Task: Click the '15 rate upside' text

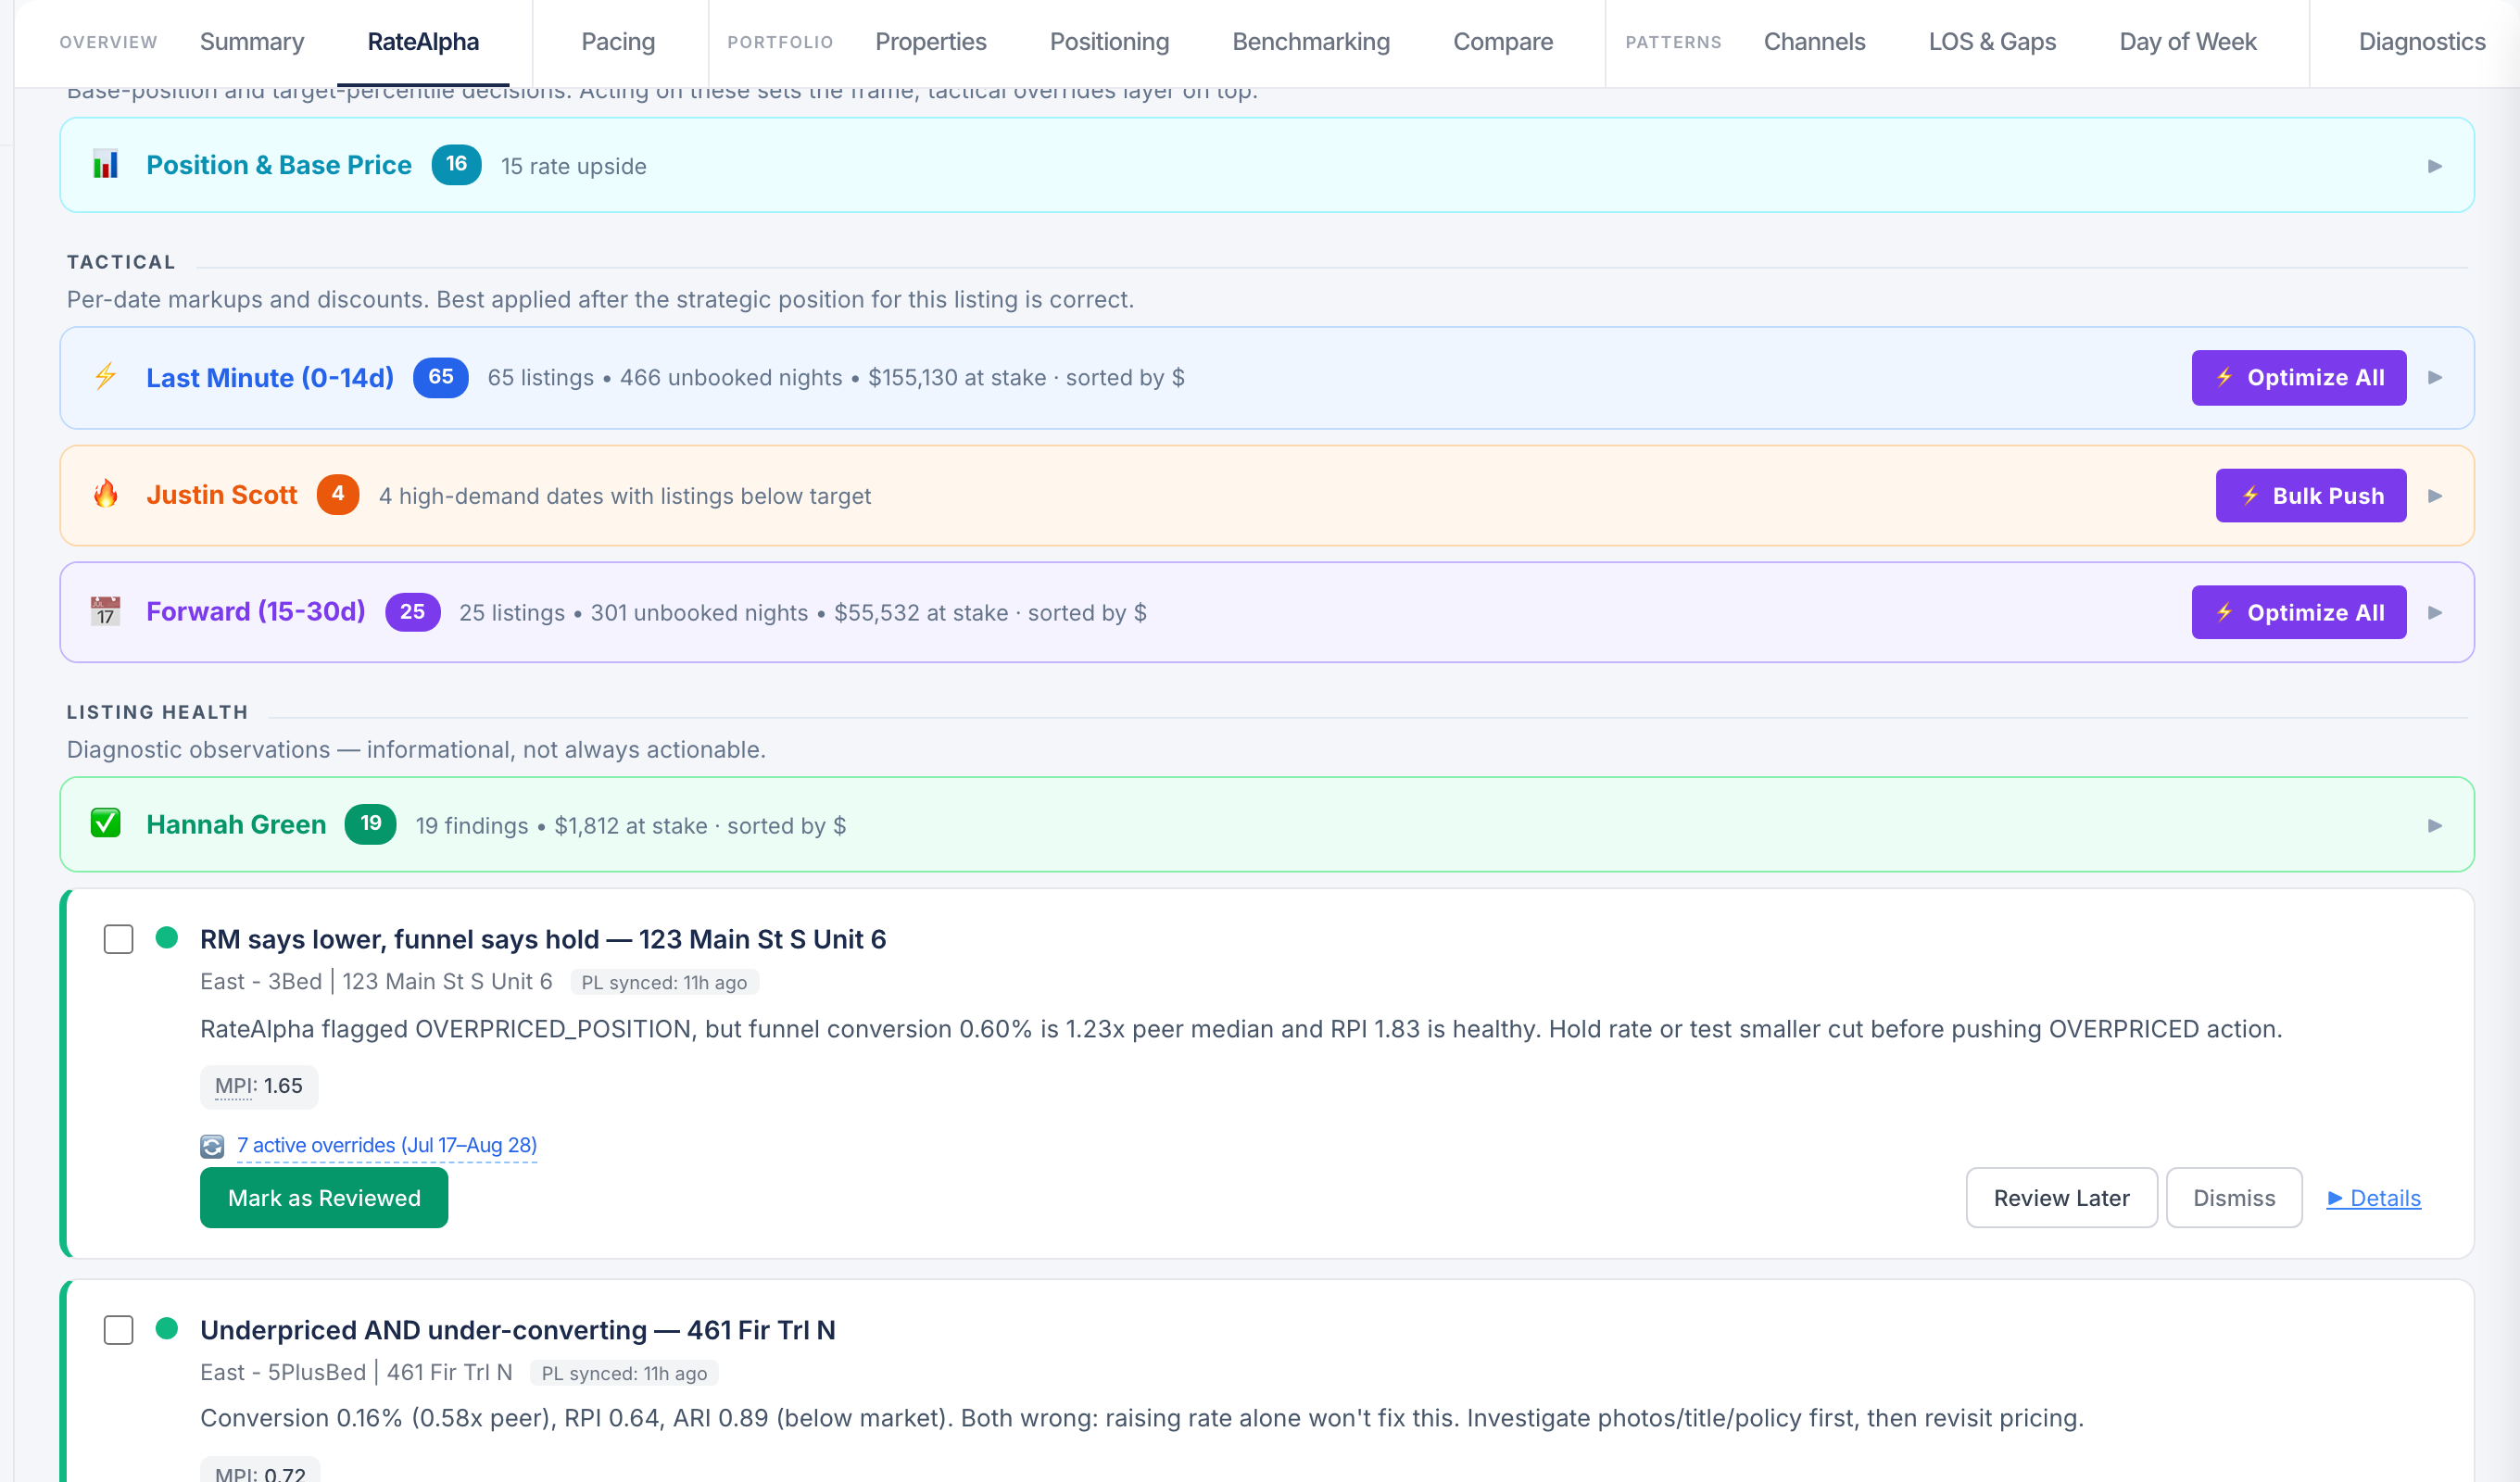Action: [573, 166]
